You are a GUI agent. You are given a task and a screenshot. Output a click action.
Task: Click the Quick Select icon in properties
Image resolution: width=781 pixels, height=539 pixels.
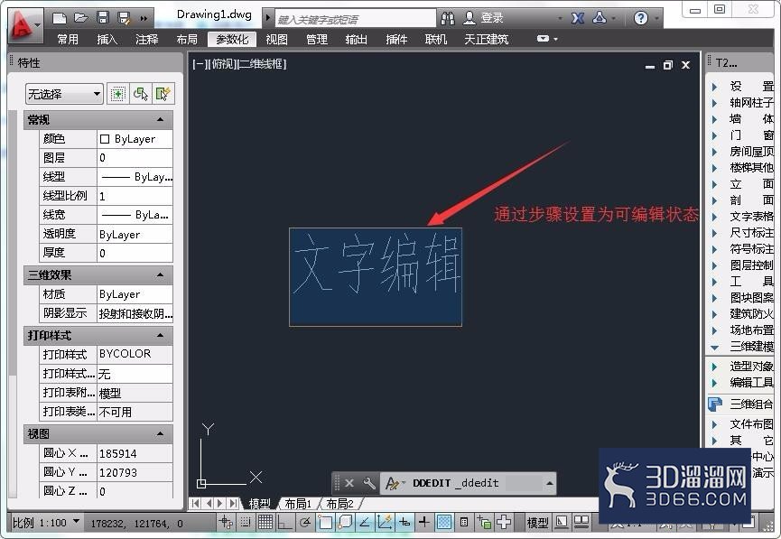[x=163, y=94]
